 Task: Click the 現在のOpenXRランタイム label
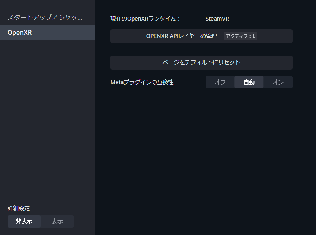[145, 19]
